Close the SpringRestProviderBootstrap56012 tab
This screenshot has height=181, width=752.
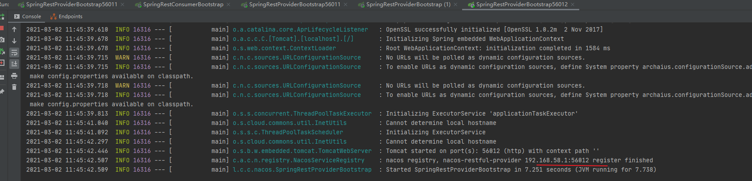pyautogui.click(x=573, y=4)
